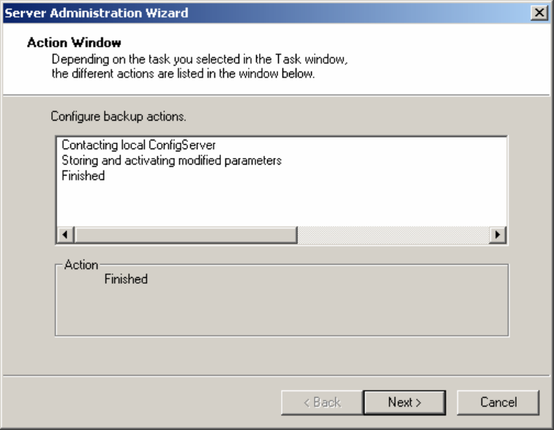Click the empty space inside the Action group box
Screen dimensions: 554x430
coord(281,311)
